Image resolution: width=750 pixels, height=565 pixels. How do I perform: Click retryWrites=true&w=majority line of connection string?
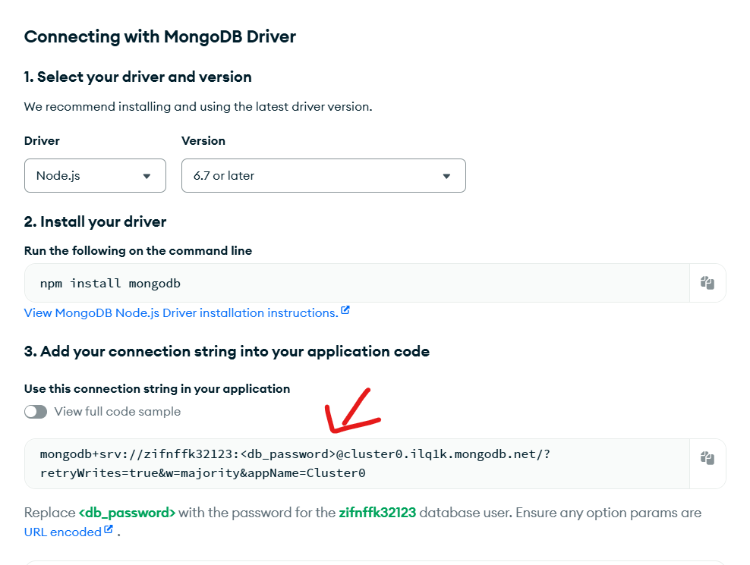coord(203,473)
